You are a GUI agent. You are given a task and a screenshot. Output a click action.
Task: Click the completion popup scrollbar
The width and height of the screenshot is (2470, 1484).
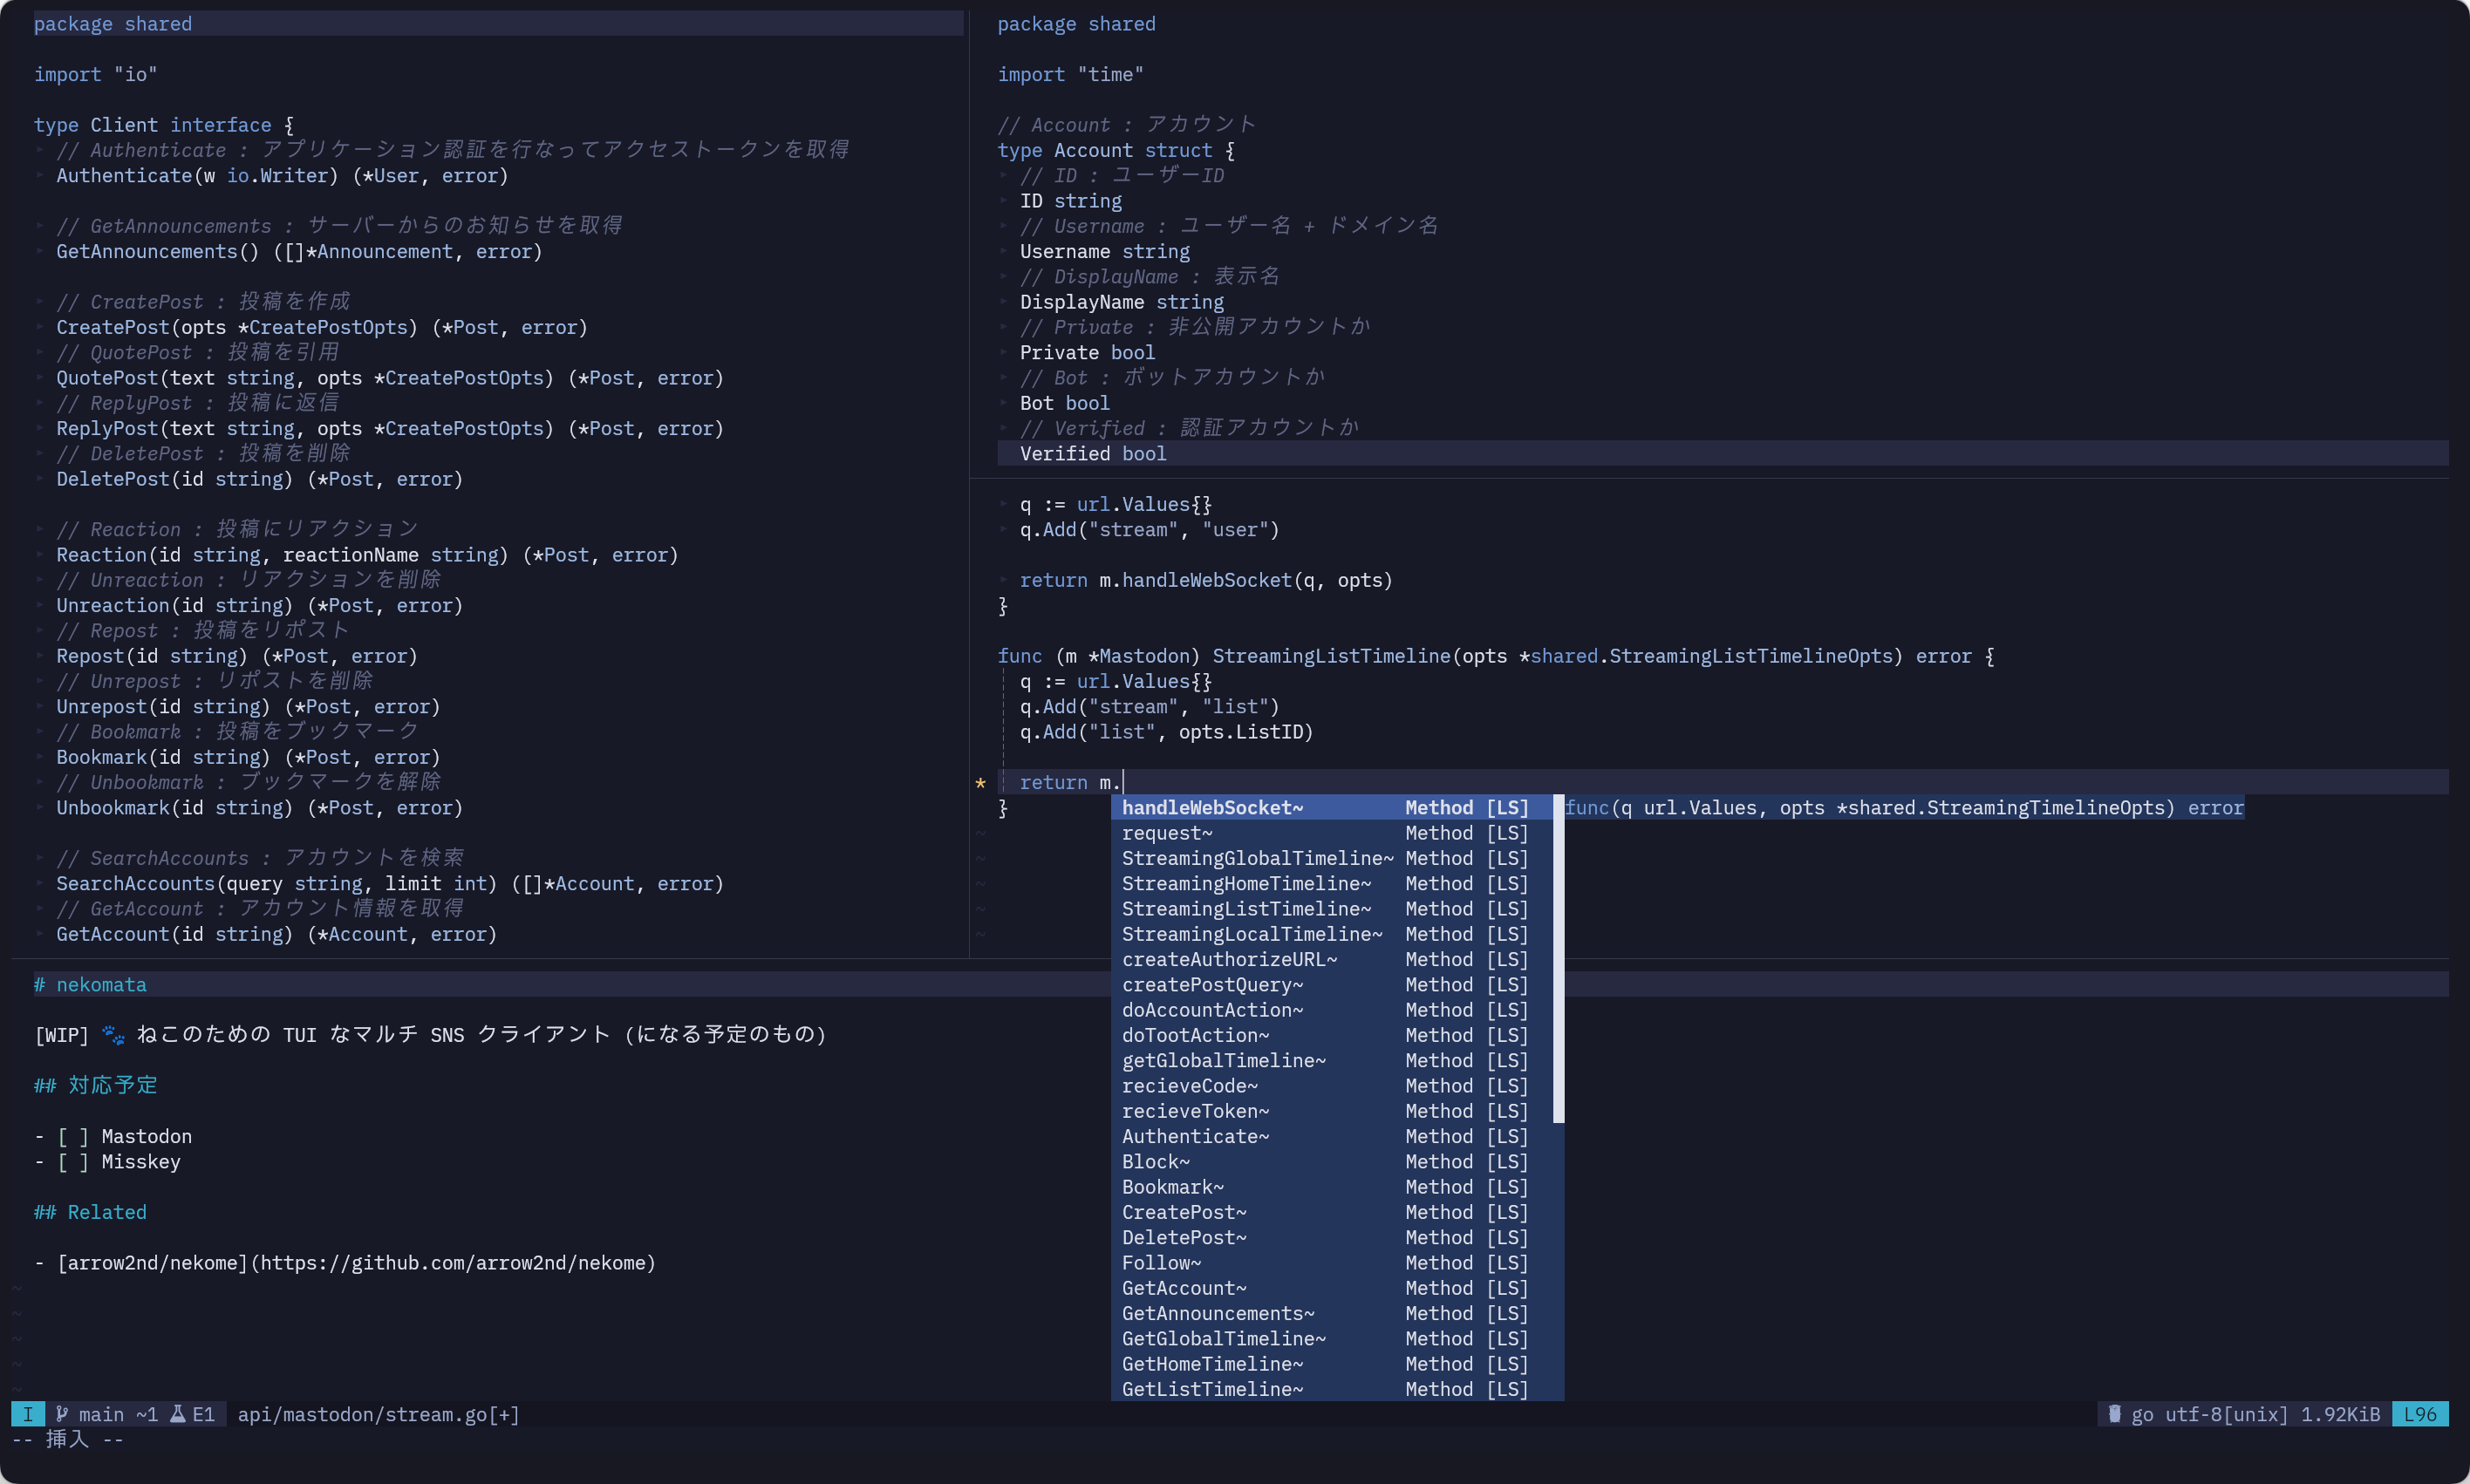coord(1557,960)
